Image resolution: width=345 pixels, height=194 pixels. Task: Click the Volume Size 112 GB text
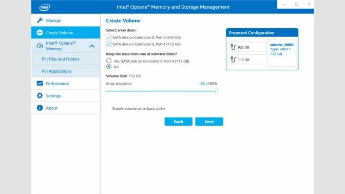pyautogui.click(x=123, y=76)
